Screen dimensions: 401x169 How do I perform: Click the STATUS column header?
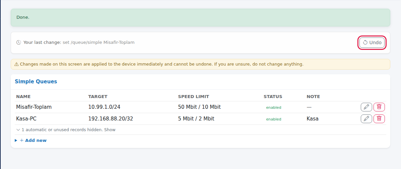point(273,96)
